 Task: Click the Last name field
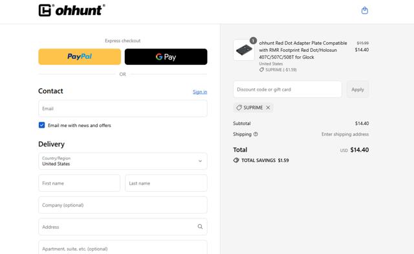tap(166, 183)
